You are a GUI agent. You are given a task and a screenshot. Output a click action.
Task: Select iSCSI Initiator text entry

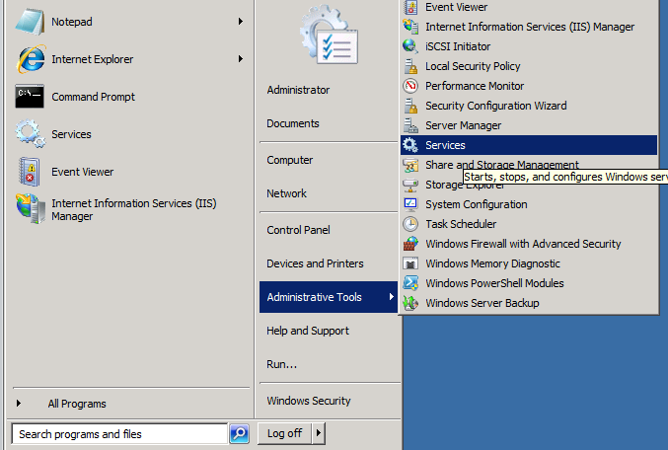click(458, 46)
